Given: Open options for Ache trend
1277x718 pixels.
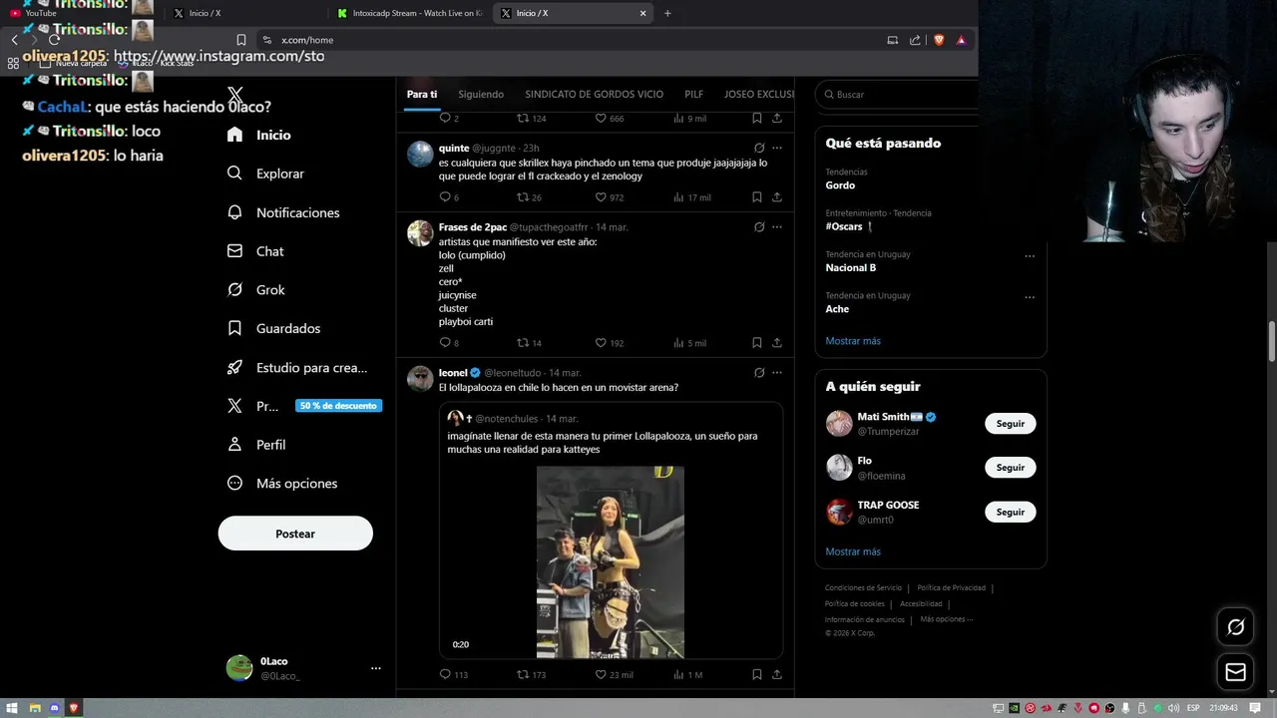Looking at the screenshot, I should coord(1030,297).
